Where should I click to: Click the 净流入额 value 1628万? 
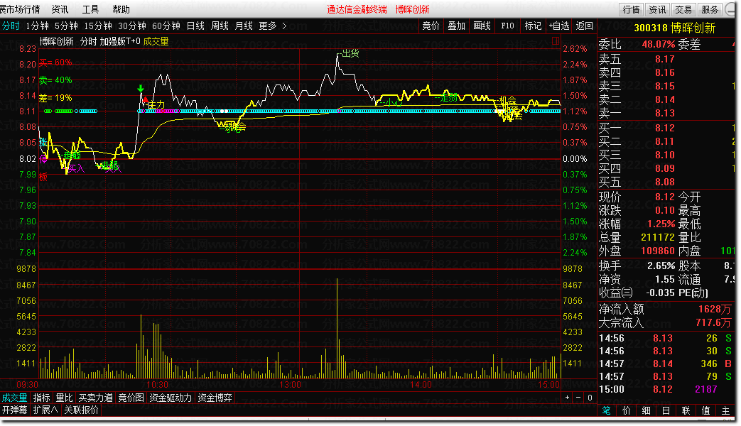pos(715,310)
